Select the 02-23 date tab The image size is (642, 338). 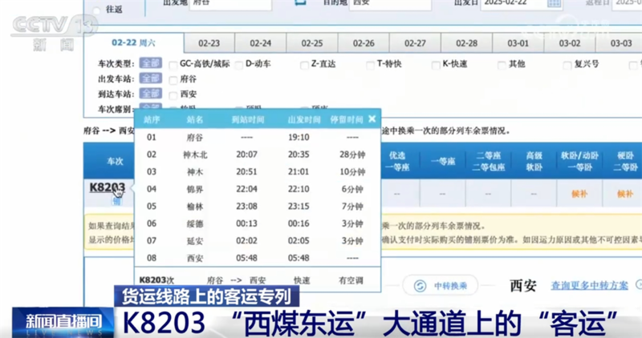point(209,42)
